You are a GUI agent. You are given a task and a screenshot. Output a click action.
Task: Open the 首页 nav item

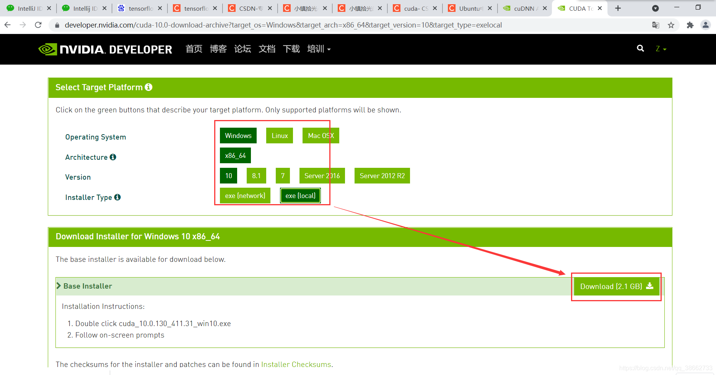click(194, 49)
